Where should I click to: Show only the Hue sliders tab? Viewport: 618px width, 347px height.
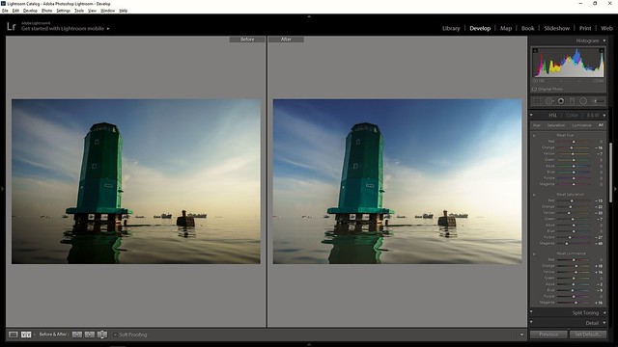[537, 125]
